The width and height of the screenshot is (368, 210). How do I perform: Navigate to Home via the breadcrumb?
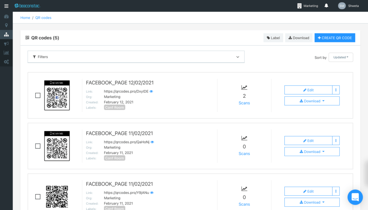click(x=25, y=17)
